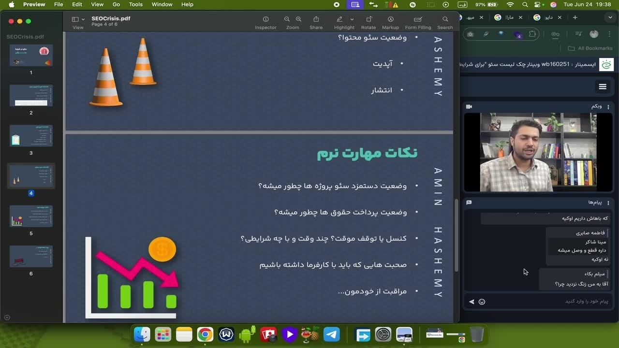The height and width of the screenshot is (348, 619).
Task: Open the Edit menu
Action: (x=77, y=4)
